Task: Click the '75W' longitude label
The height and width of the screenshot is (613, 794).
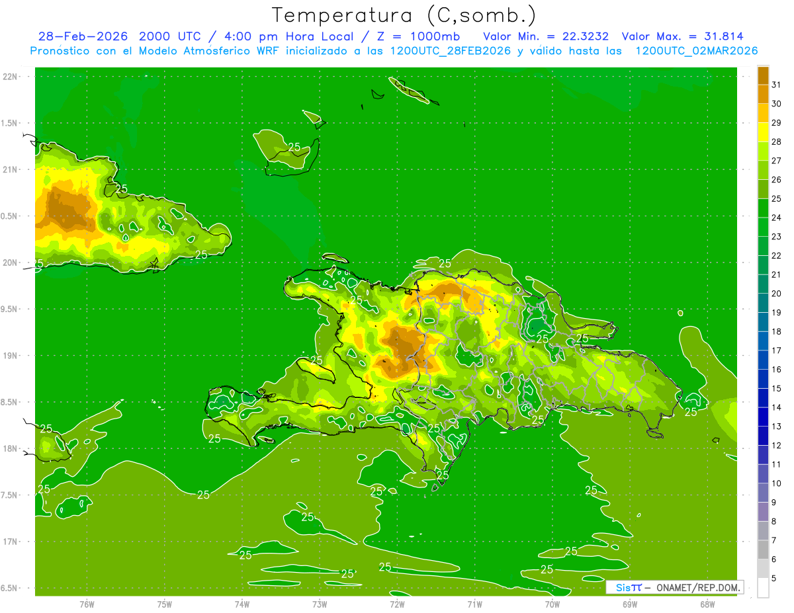Action: point(164,604)
